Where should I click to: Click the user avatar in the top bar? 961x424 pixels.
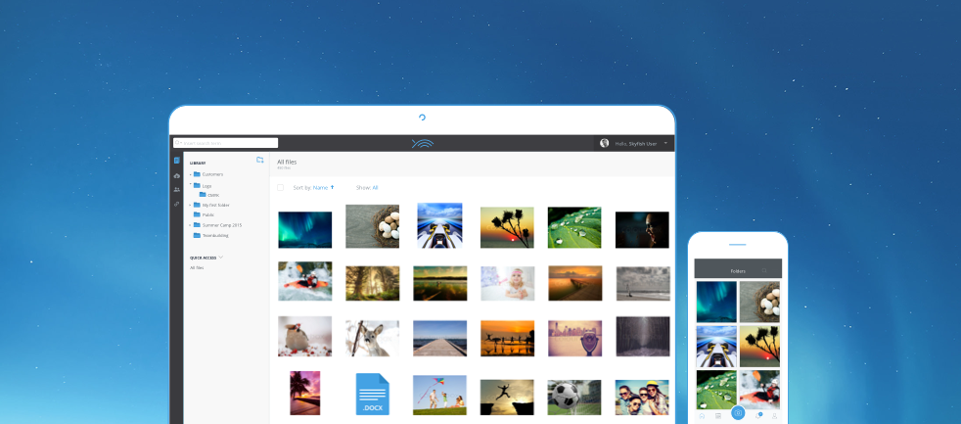[605, 143]
